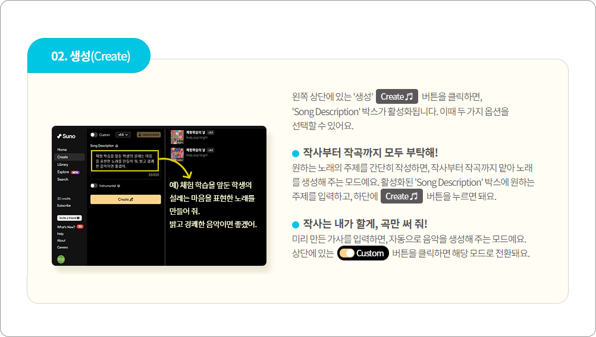The width and height of the screenshot is (596, 337).
Task: Toggle the Custom switch in the Suno panel
Action: click(x=93, y=135)
